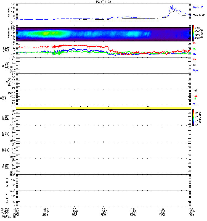This screenshot has width=207, height=221.
Task: Click the 0700 time tick label
Action: (45, 215)
